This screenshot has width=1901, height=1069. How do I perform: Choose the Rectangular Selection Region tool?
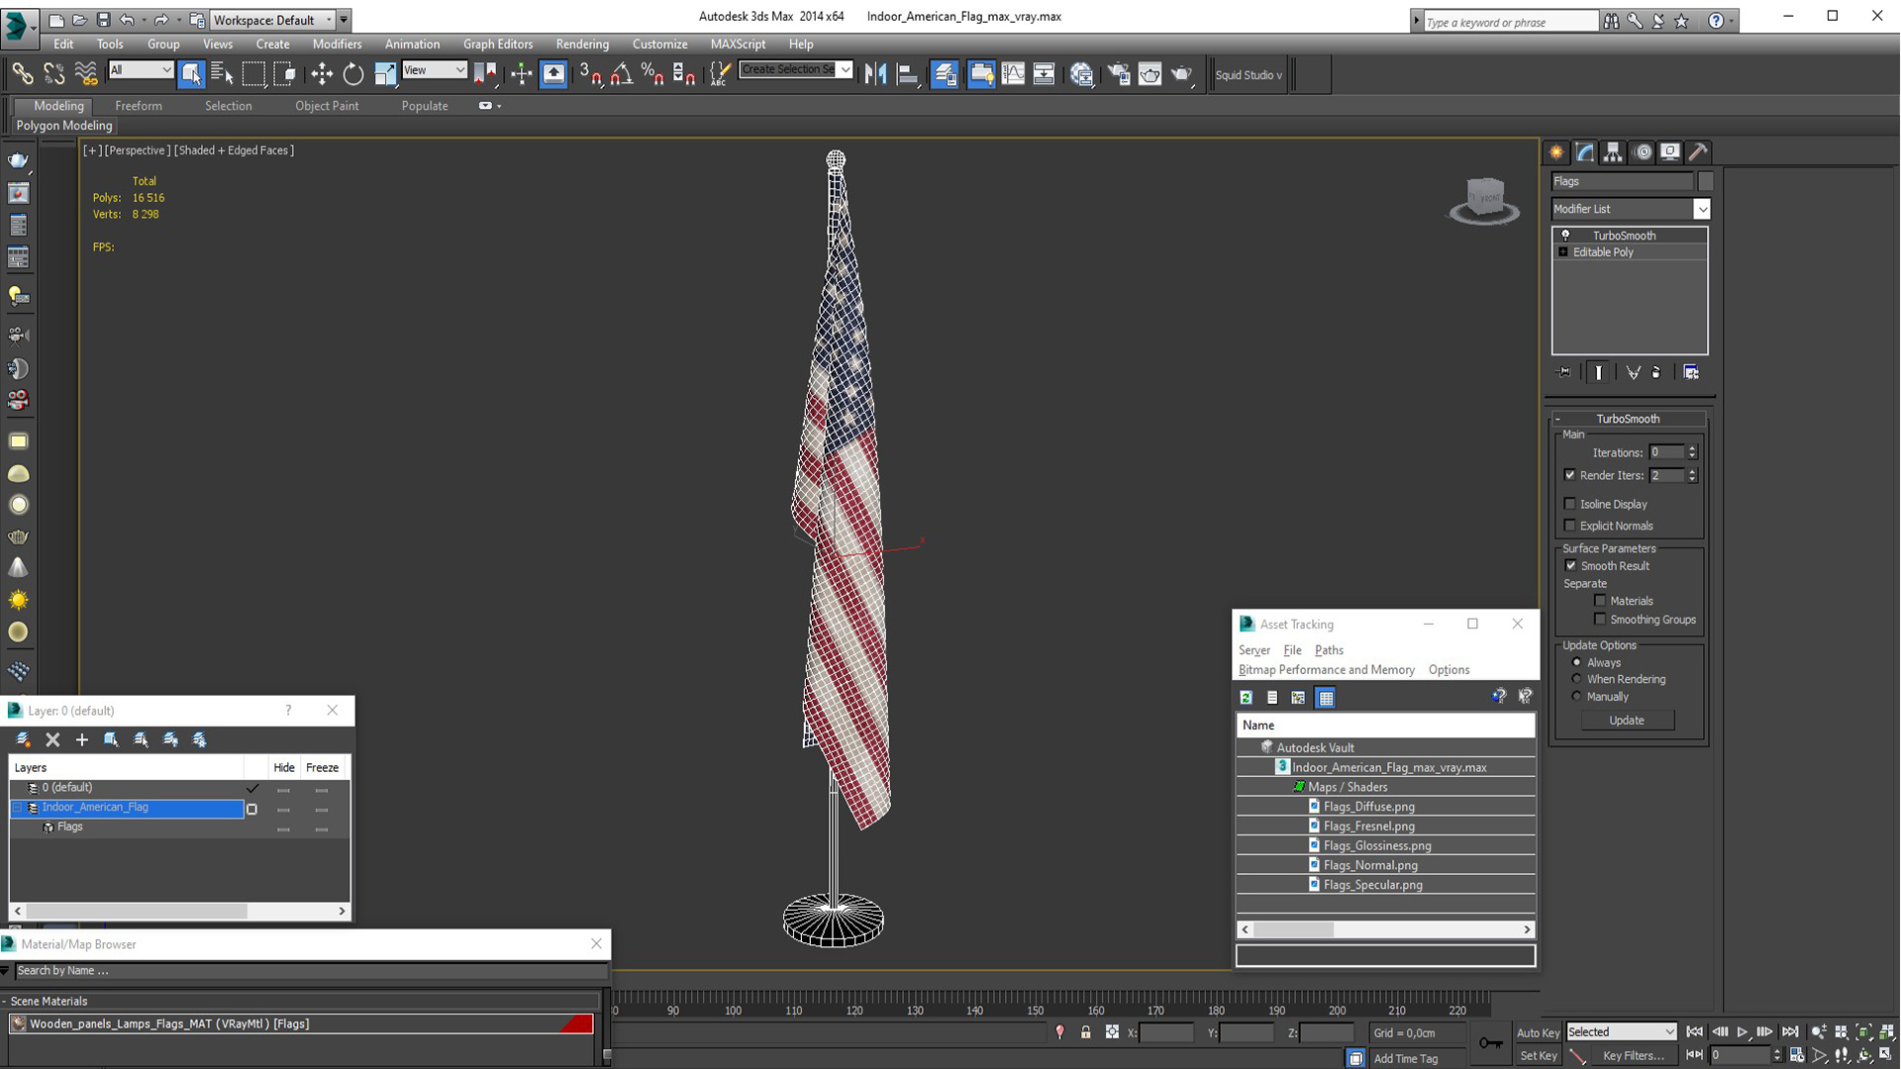click(253, 73)
